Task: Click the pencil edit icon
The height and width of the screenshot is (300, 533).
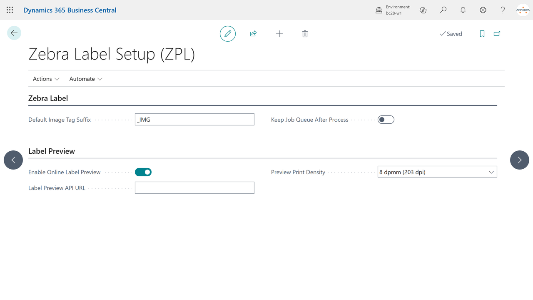Action: click(228, 34)
